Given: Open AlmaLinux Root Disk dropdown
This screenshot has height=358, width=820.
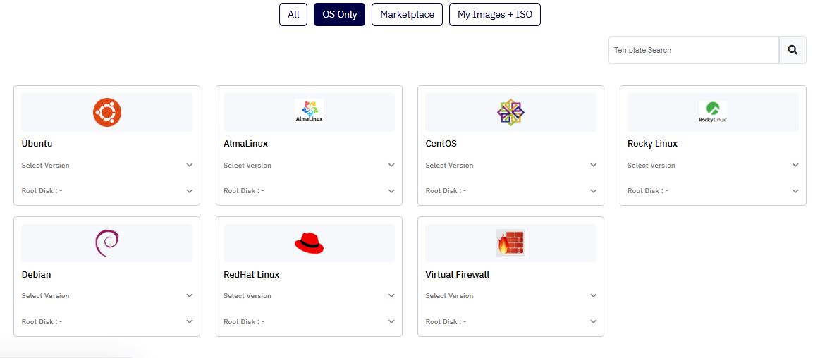Looking at the screenshot, I should (309, 191).
